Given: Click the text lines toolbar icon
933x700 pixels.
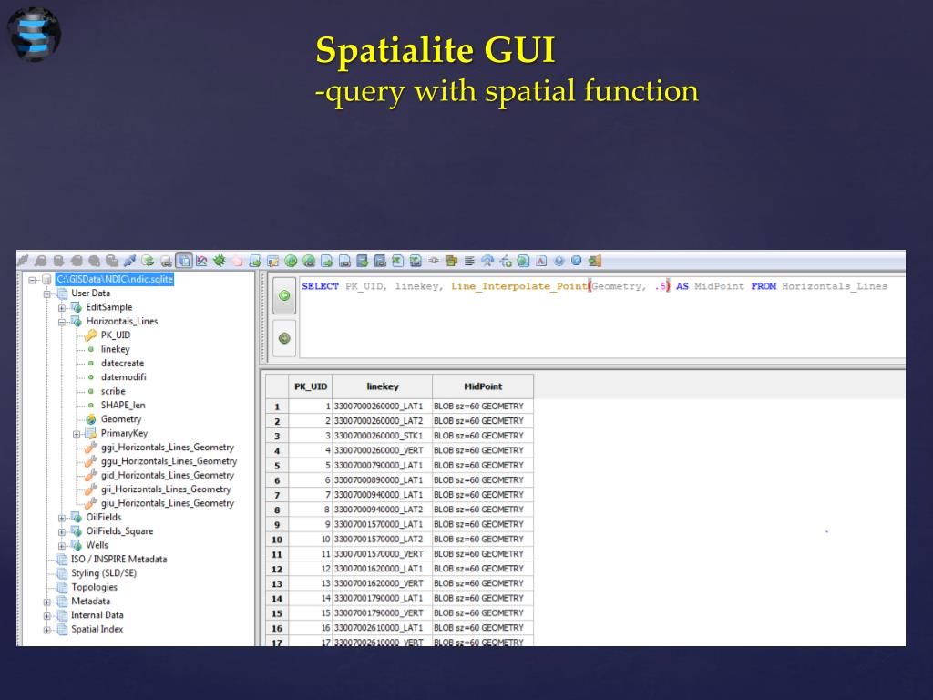Looking at the screenshot, I should pos(469,261).
